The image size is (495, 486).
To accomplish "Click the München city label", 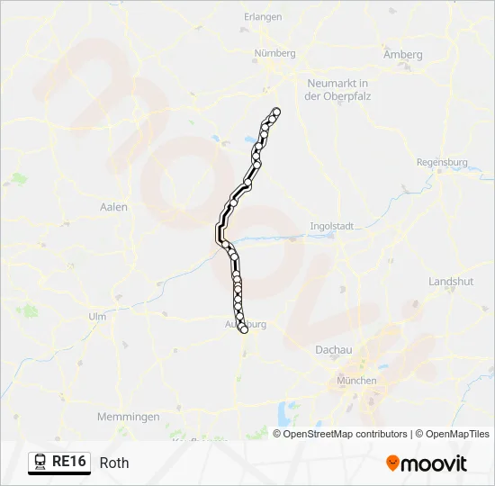I will pos(356,381).
